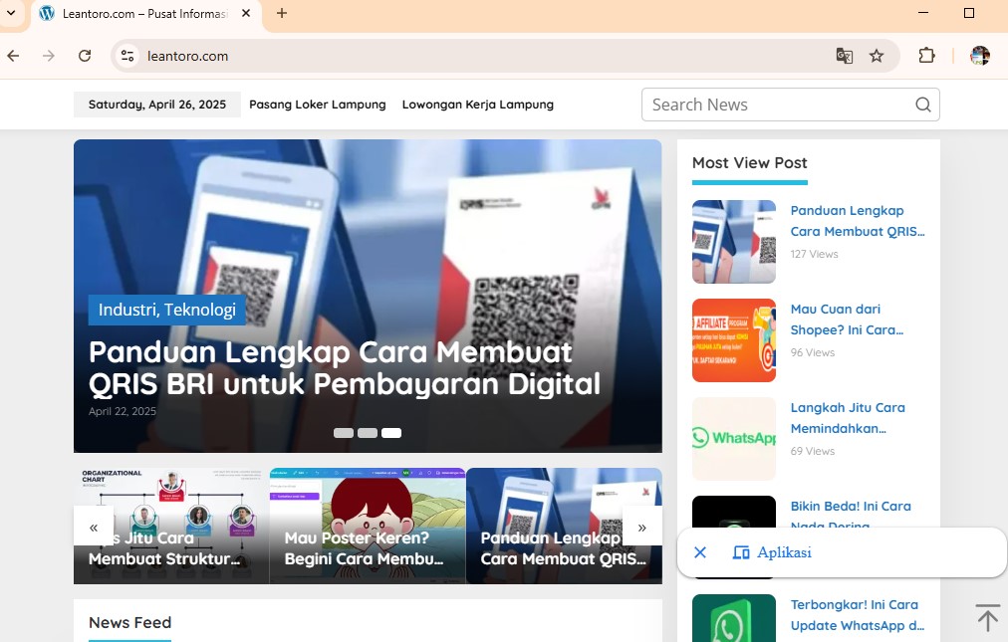Open a new browser tab
1008x642 pixels.
282,14
